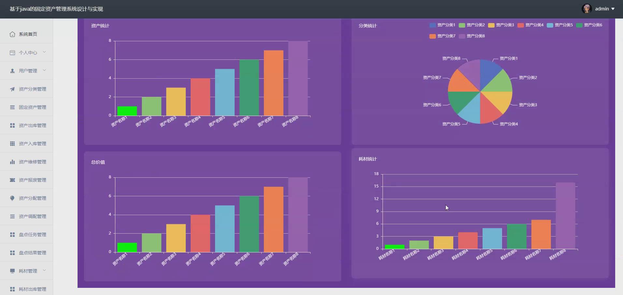Click the user icon beside 用户管理

click(12, 71)
